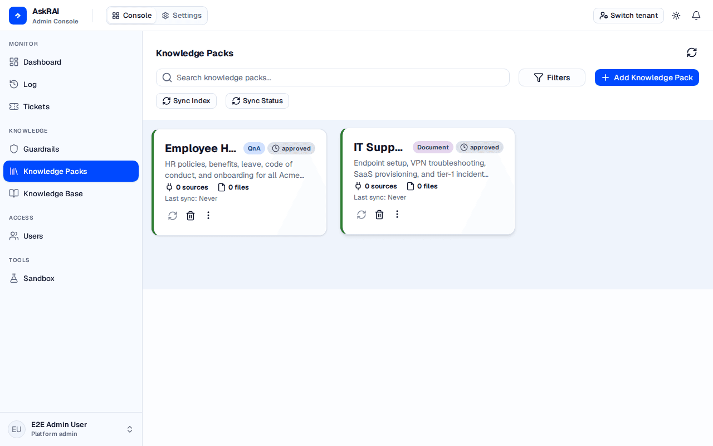Click the search magnifier icon
Image resolution: width=713 pixels, height=446 pixels.
pos(167,77)
